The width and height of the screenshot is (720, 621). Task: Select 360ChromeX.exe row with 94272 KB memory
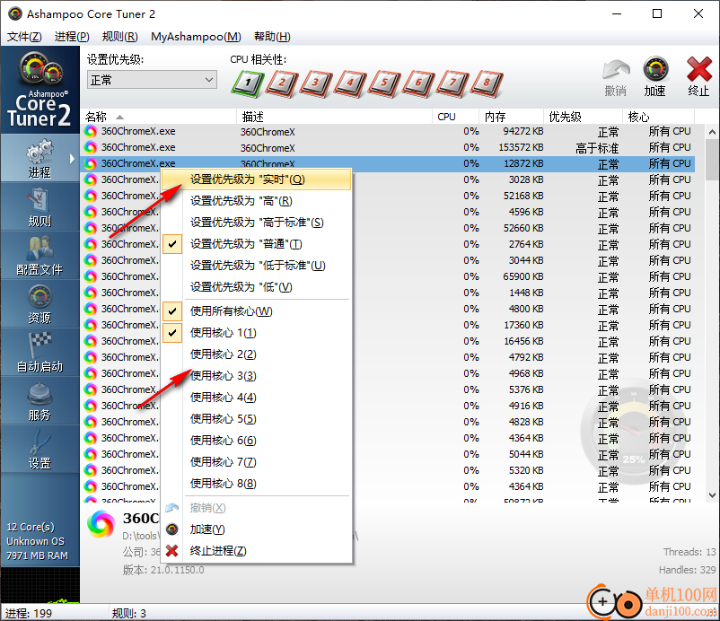coord(388,131)
